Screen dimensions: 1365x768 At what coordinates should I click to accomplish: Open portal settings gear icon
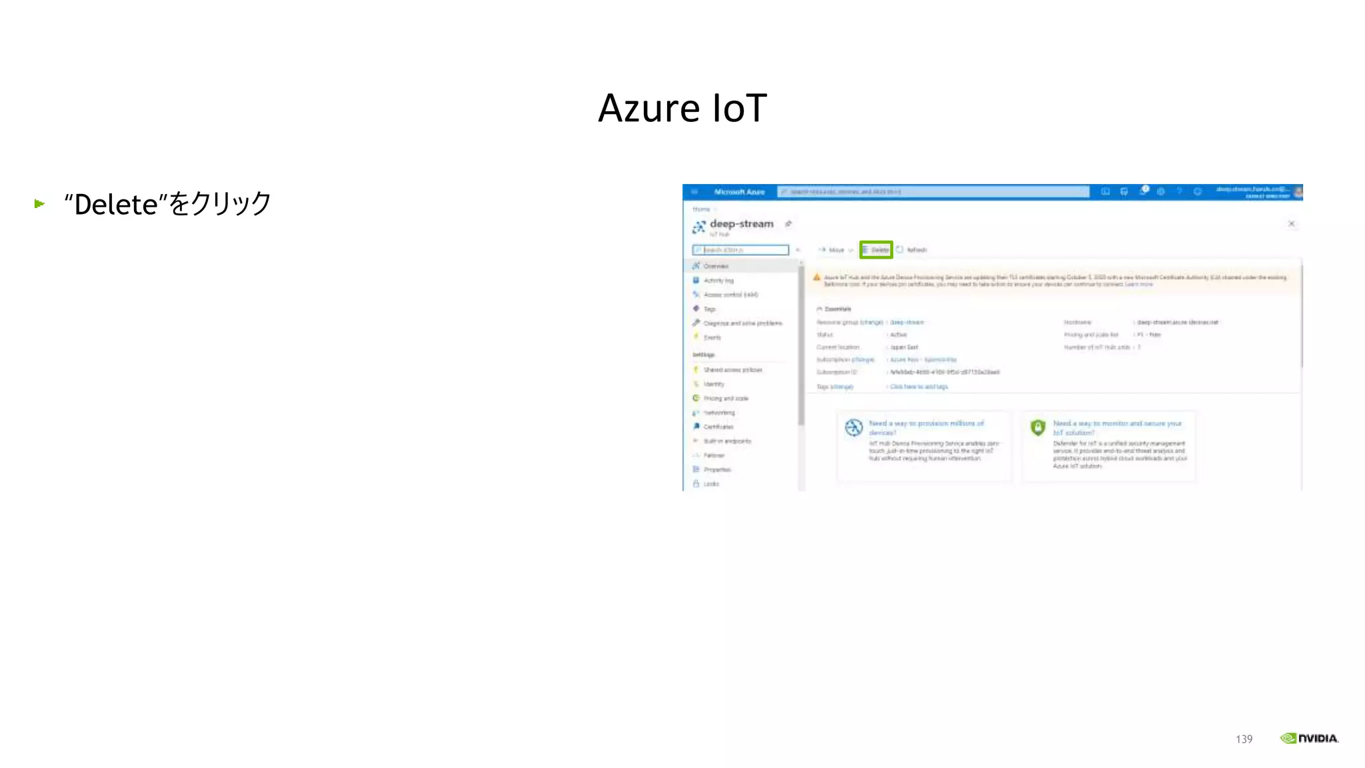[x=1160, y=192]
